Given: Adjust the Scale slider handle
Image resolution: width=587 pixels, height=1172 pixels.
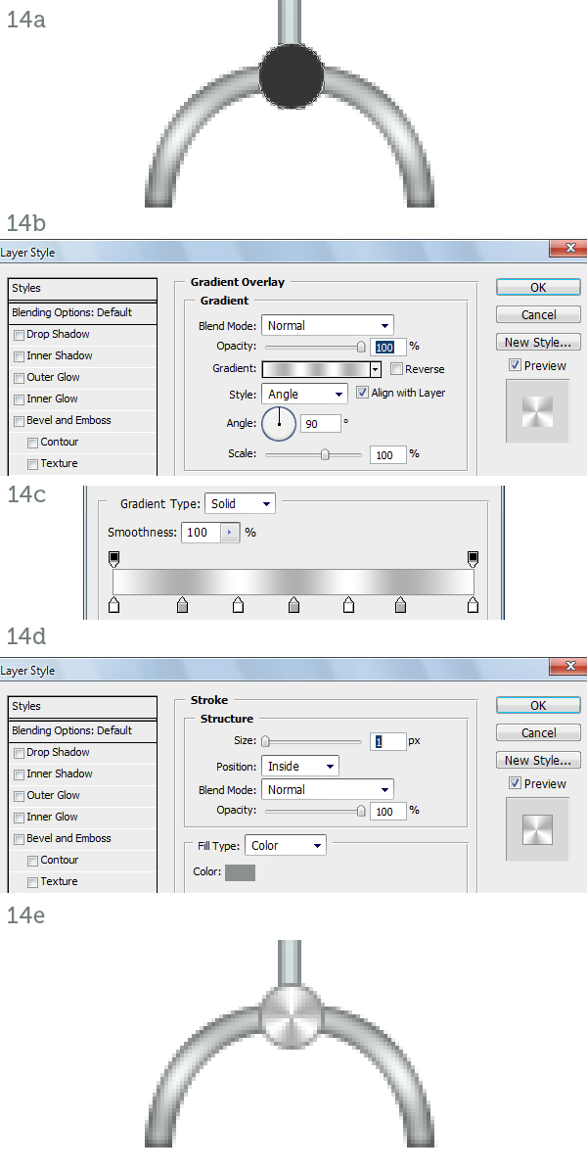Looking at the screenshot, I should (325, 453).
